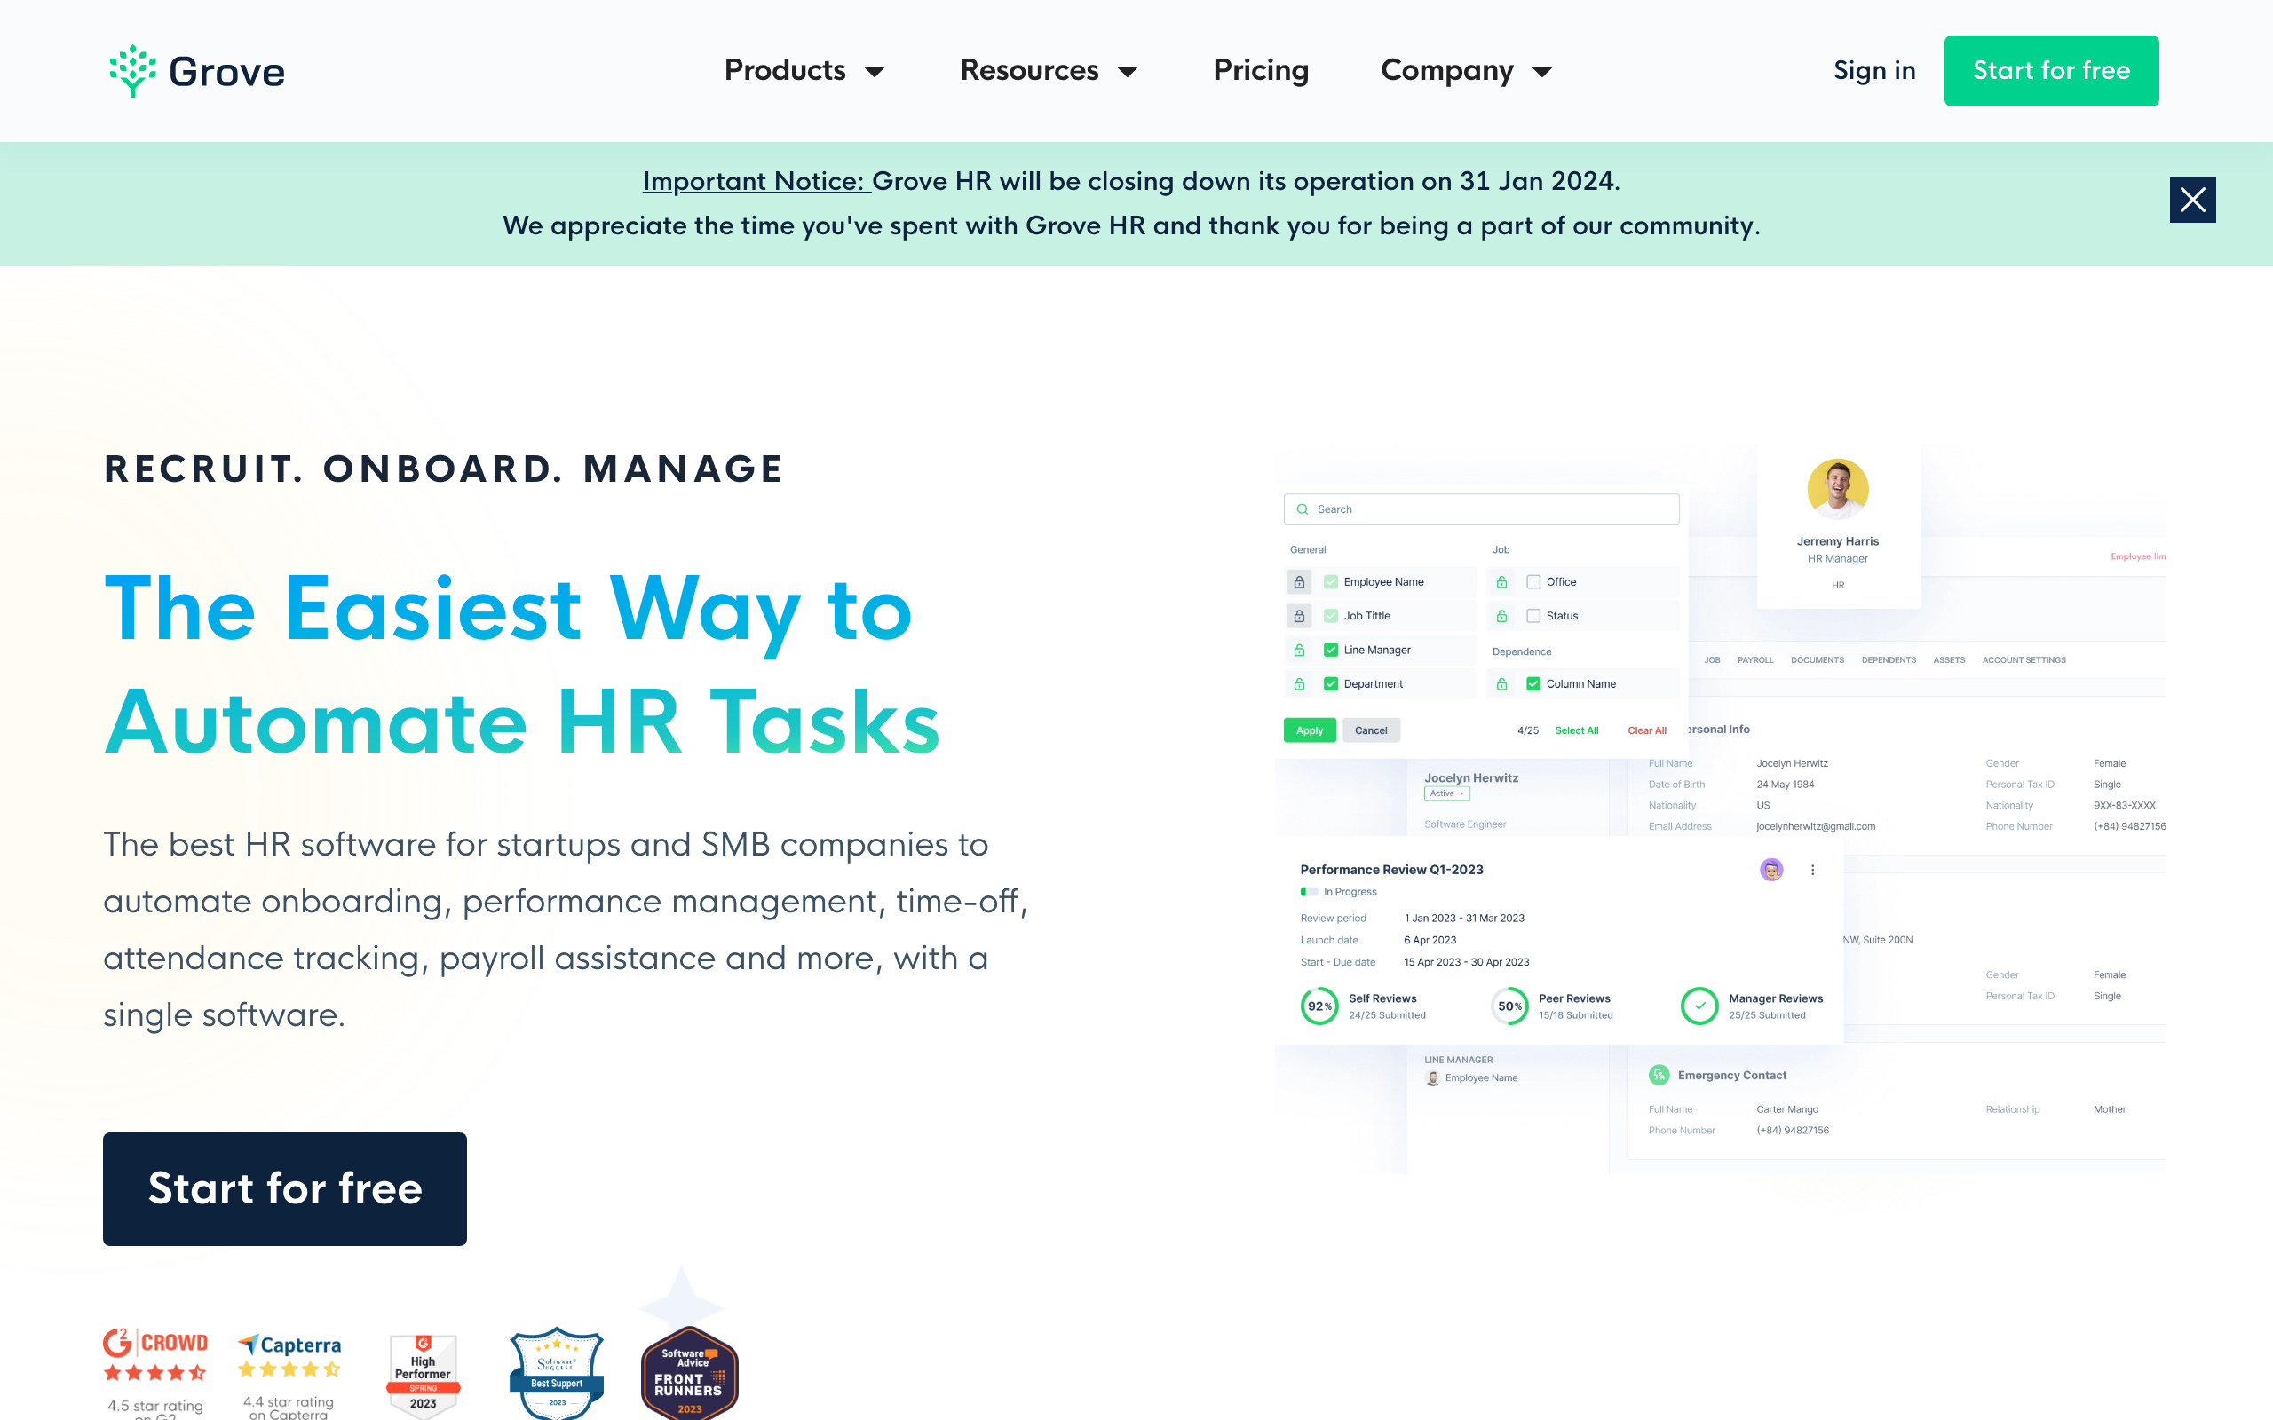Click the reviewer avatar on Performance Review card

point(1770,870)
